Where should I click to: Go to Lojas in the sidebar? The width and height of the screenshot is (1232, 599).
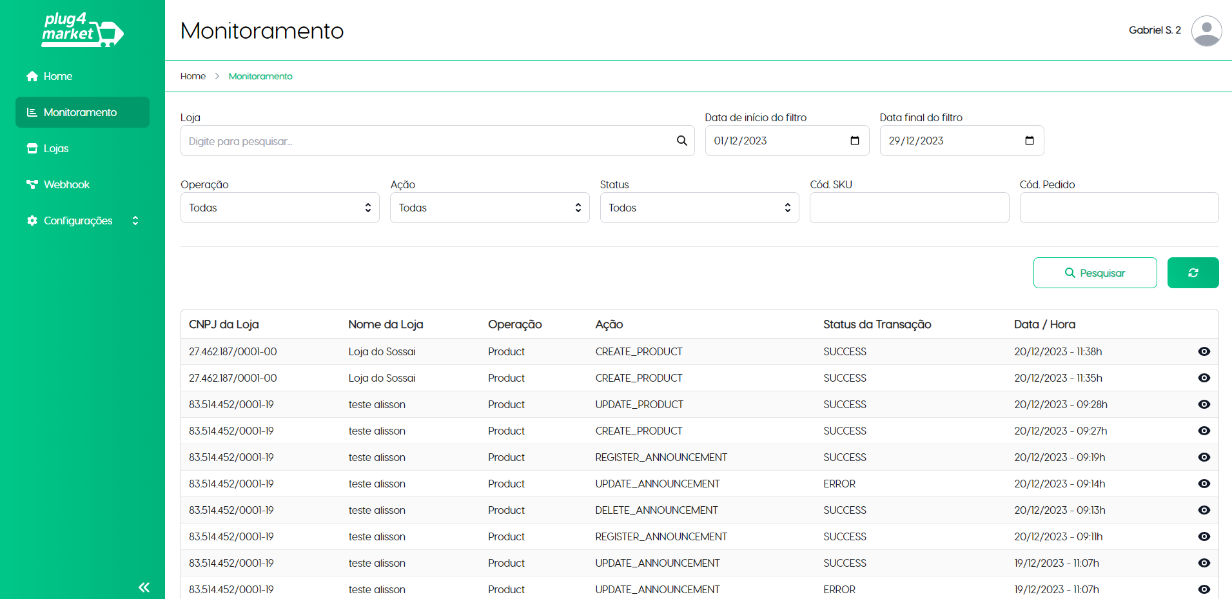(x=56, y=148)
